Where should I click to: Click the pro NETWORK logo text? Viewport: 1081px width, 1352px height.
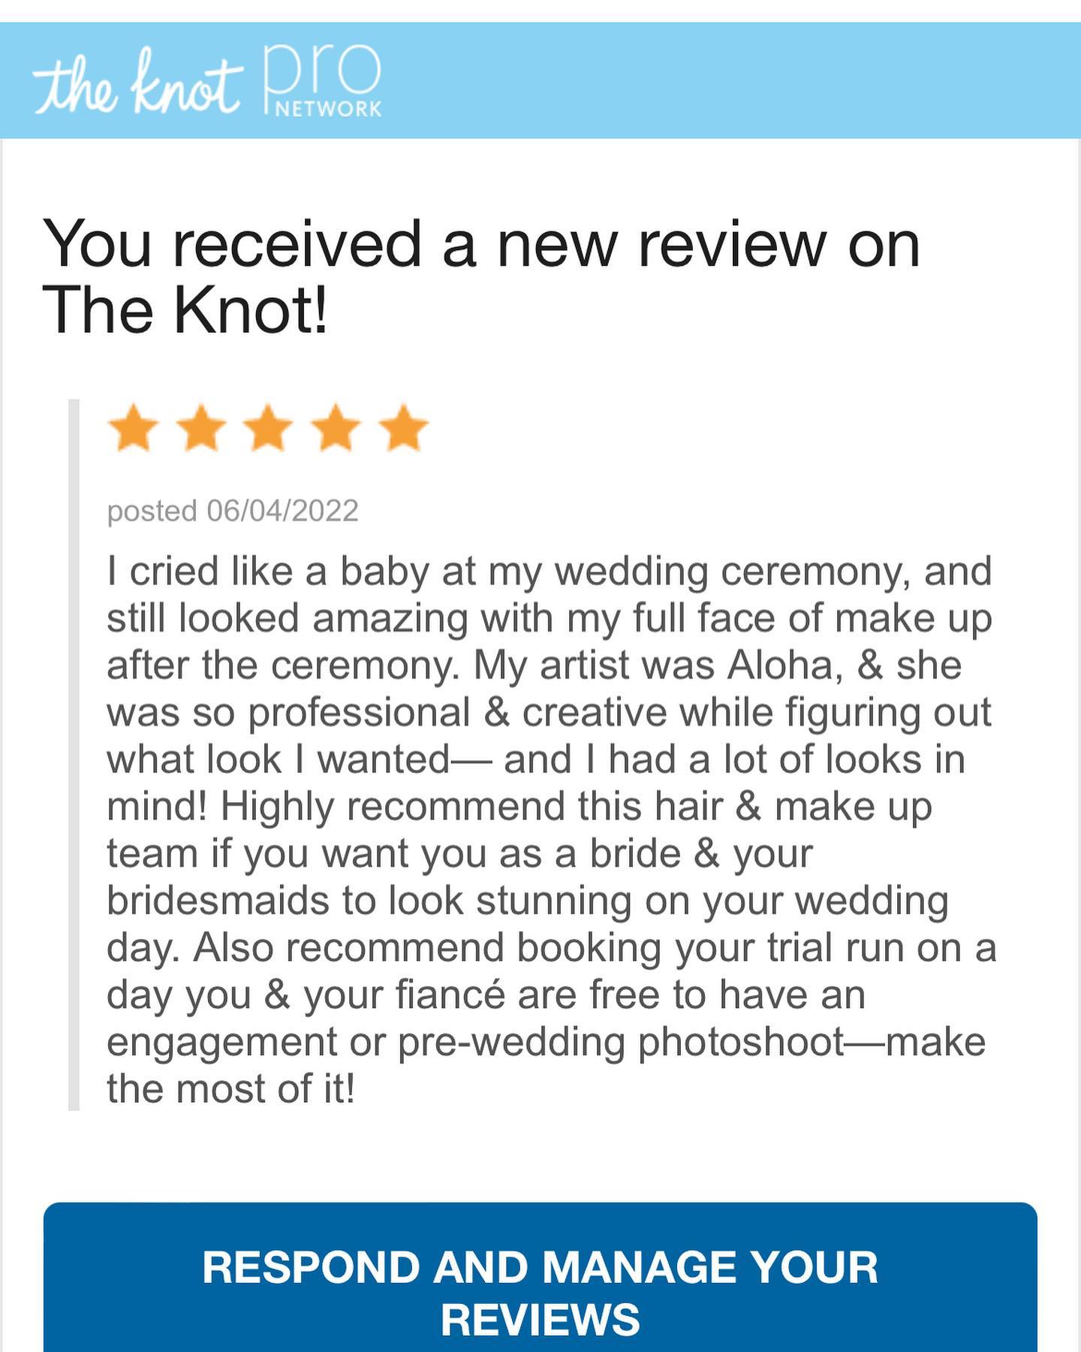pos(324,81)
